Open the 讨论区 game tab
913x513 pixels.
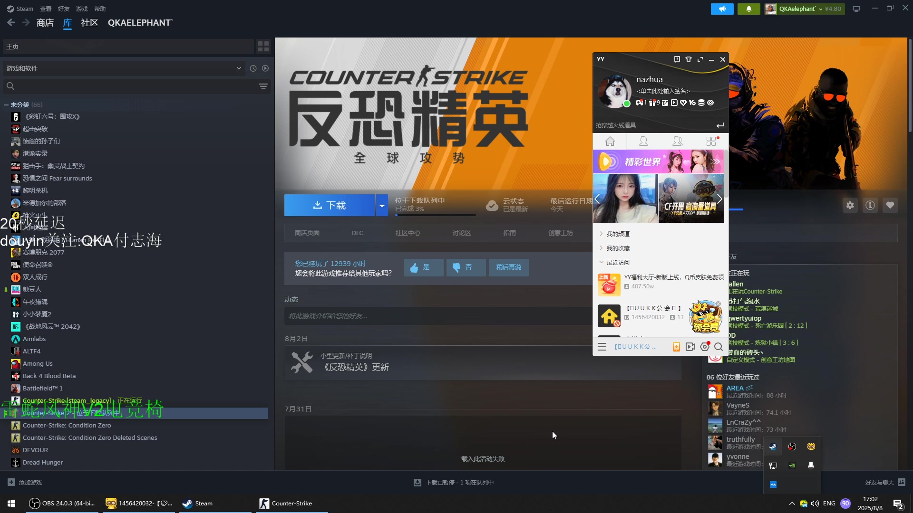point(462,233)
